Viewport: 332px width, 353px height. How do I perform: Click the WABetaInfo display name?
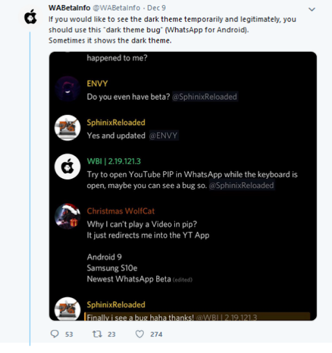[x=69, y=8]
